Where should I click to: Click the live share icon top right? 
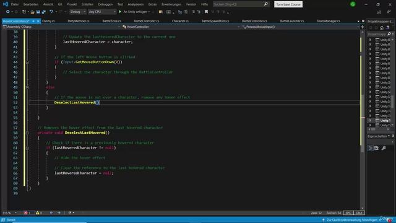coord(379,12)
